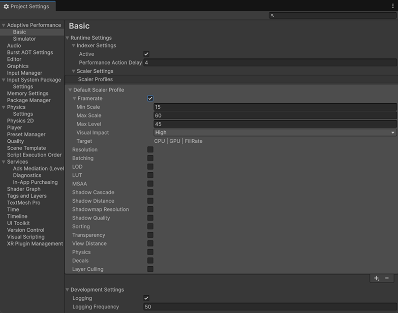Open the three-dot options menu

(393, 6)
